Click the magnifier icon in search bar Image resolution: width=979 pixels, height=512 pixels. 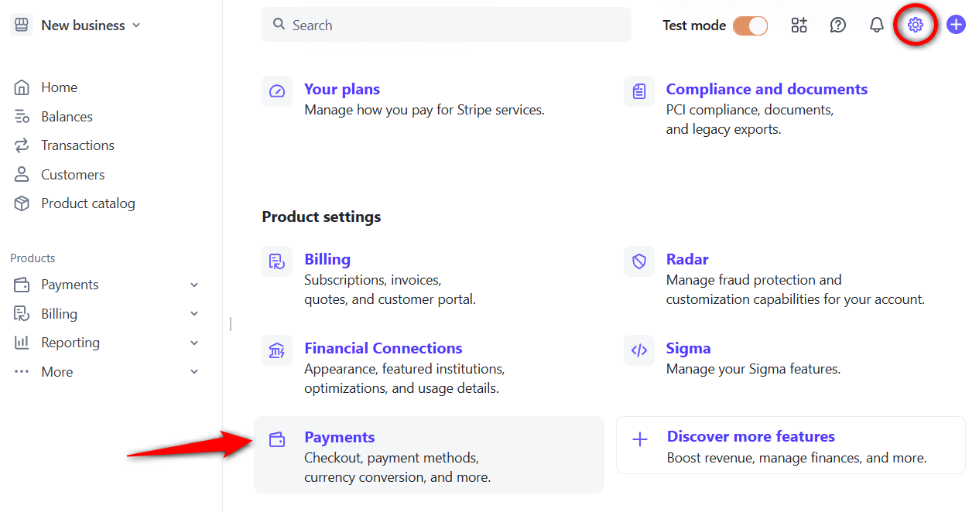point(279,25)
